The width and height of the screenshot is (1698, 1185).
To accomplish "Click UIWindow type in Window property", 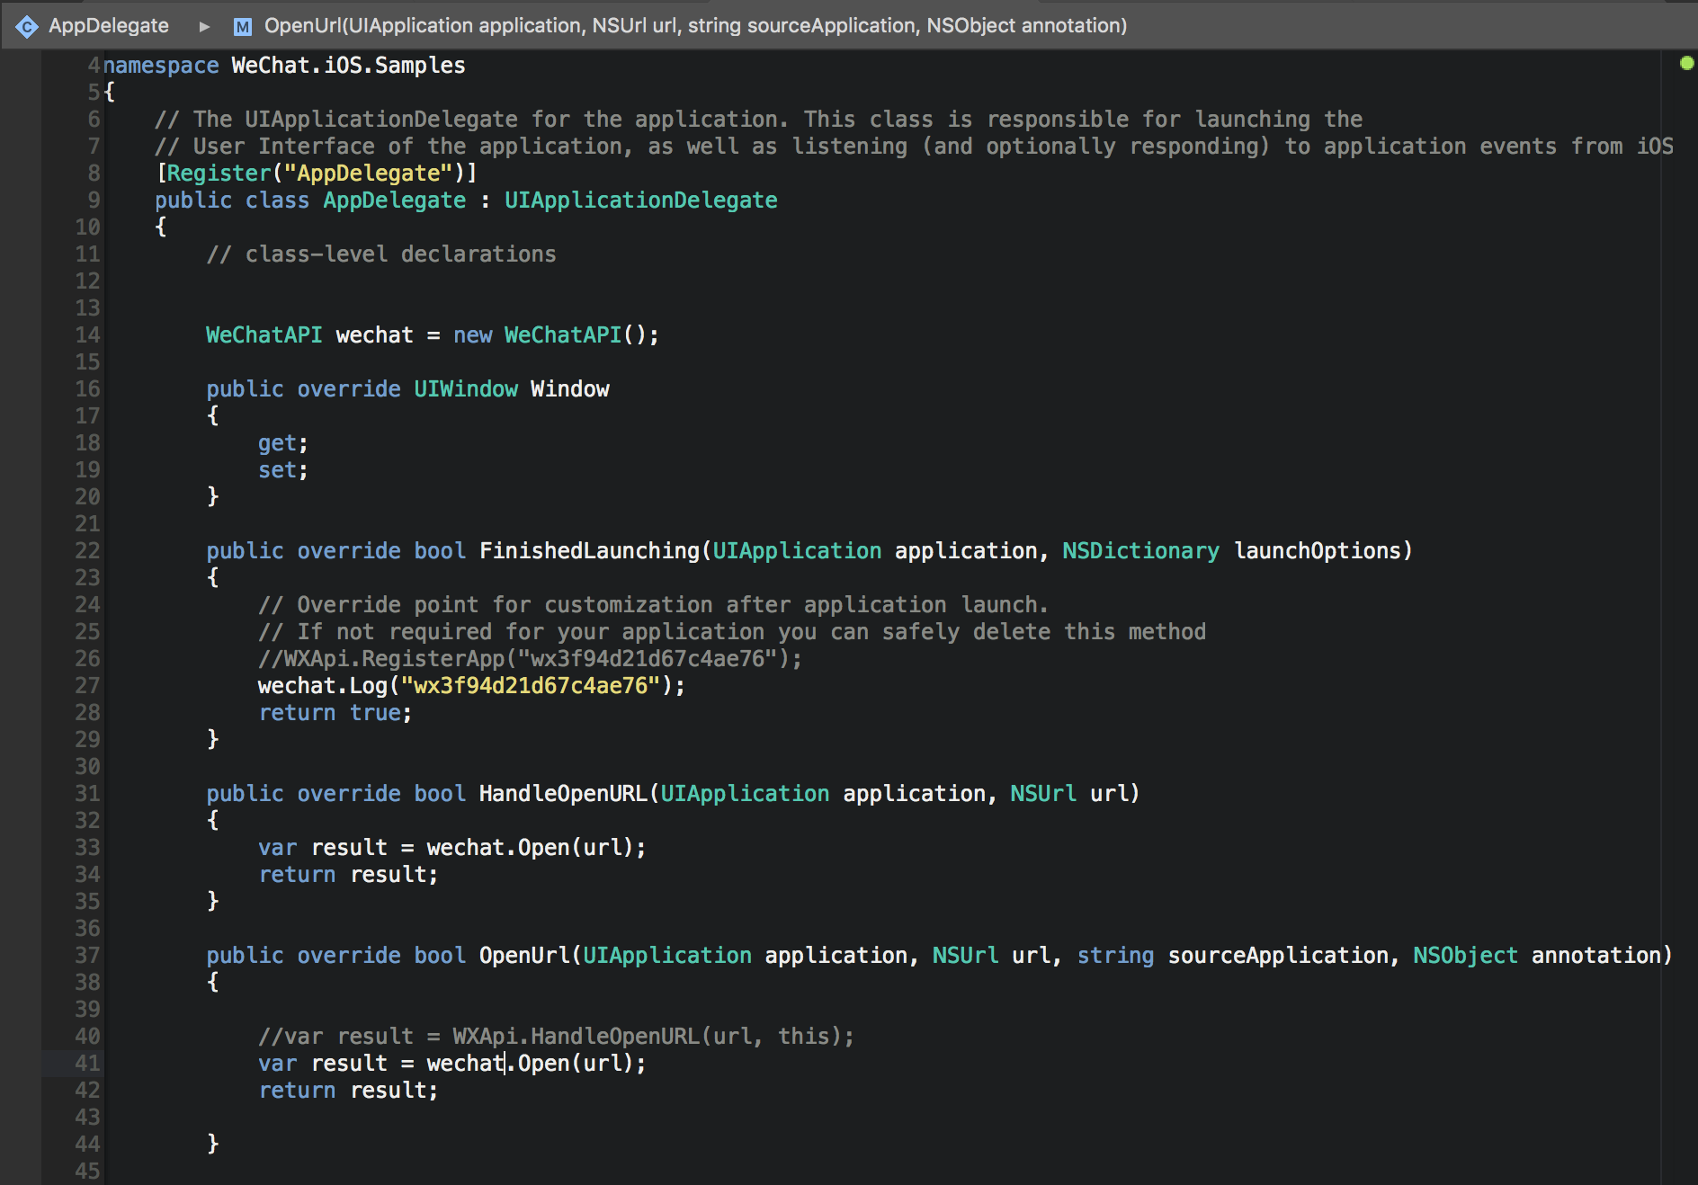I will [466, 389].
